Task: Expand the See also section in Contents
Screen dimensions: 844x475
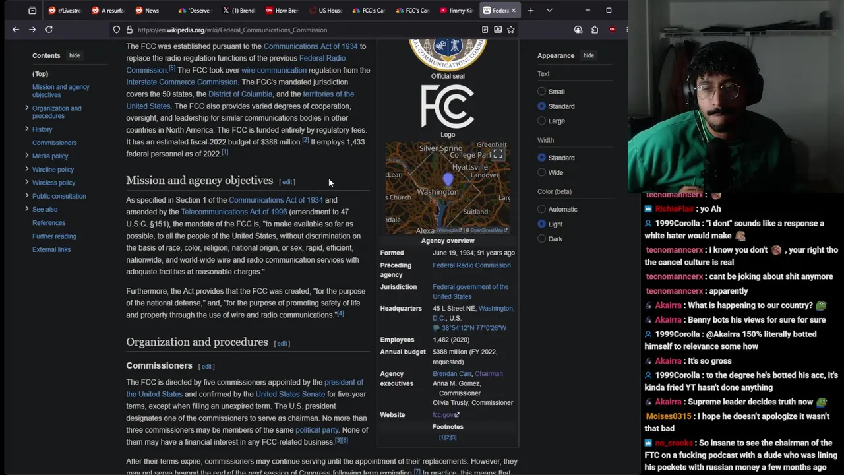Action: (x=26, y=209)
